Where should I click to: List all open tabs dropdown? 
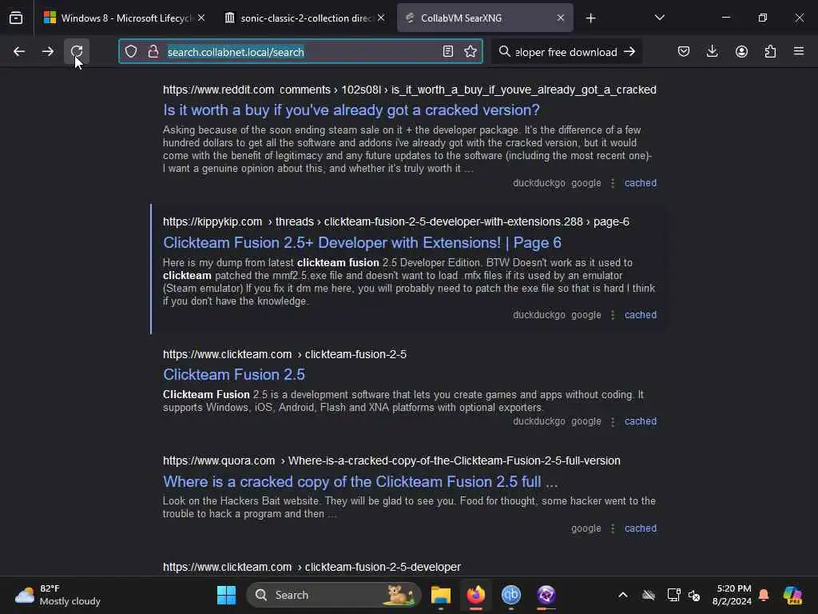pyautogui.click(x=659, y=18)
